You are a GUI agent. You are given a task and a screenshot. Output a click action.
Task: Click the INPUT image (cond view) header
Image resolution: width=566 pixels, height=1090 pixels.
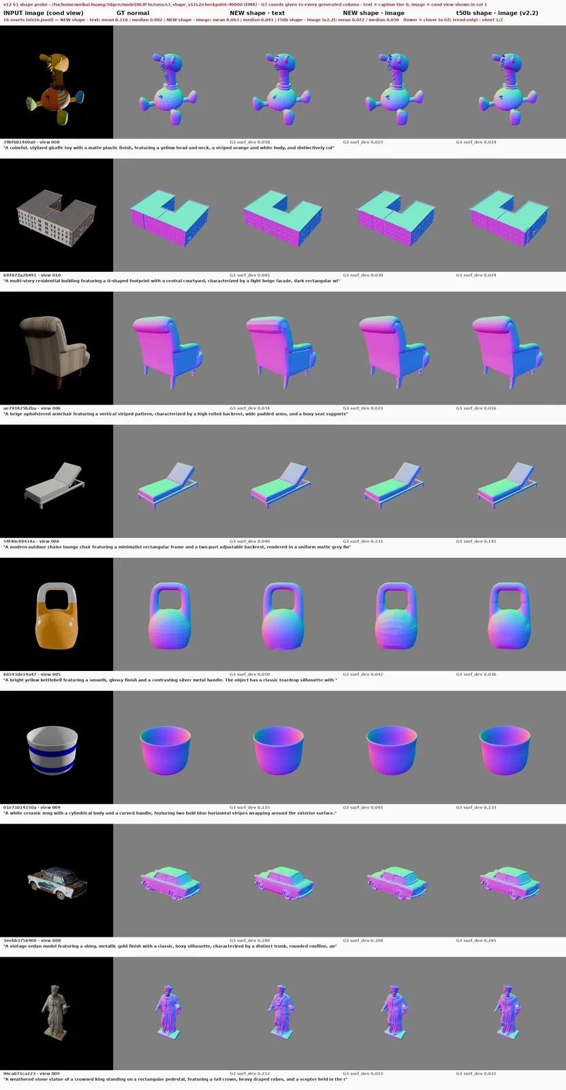click(x=44, y=13)
